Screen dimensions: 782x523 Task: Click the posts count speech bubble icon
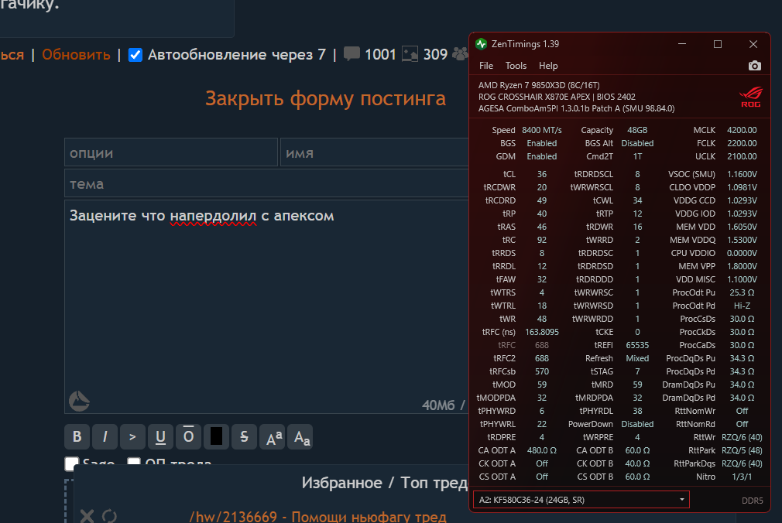[352, 54]
